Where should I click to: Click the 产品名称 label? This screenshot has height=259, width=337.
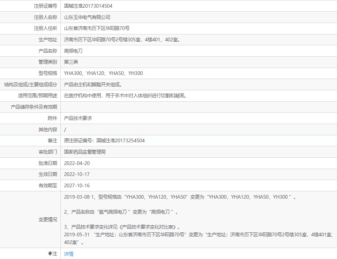pyautogui.click(x=48, y=51)
